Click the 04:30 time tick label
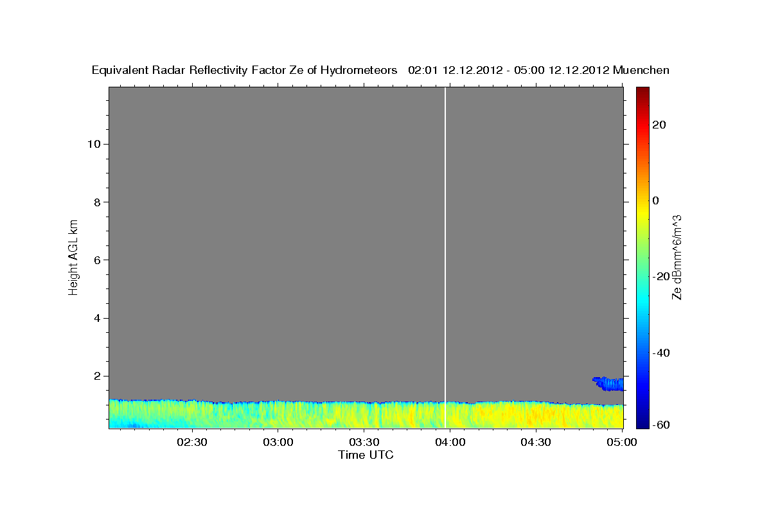 point(536,442)
